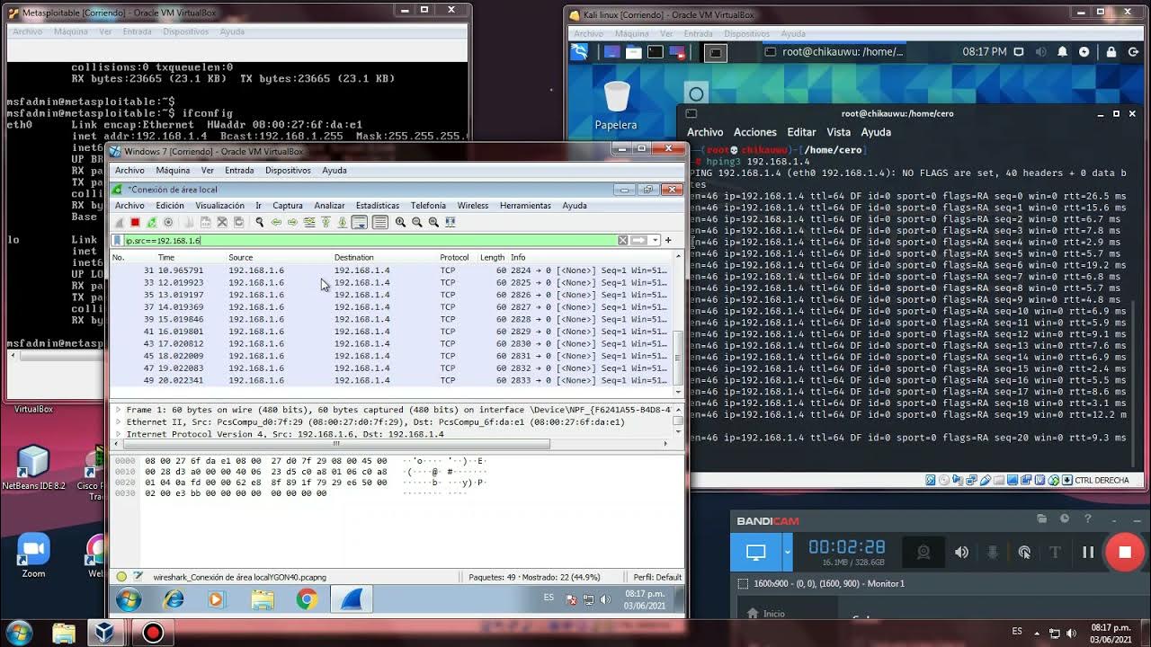Open Acciones menu in Kali terminal
This screenshot has width=1151, height=647.
755,132
